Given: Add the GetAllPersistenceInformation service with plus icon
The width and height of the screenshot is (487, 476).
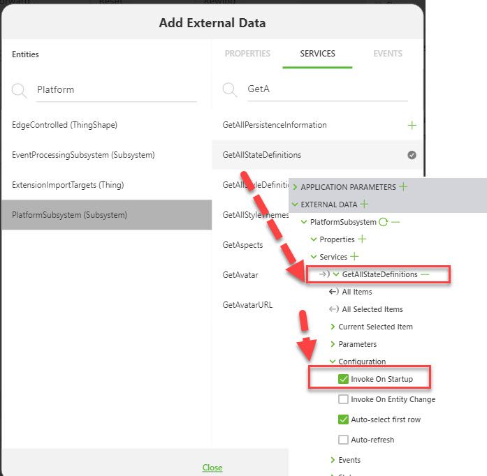Looking at the screenshot, I should tap(412, 125).
